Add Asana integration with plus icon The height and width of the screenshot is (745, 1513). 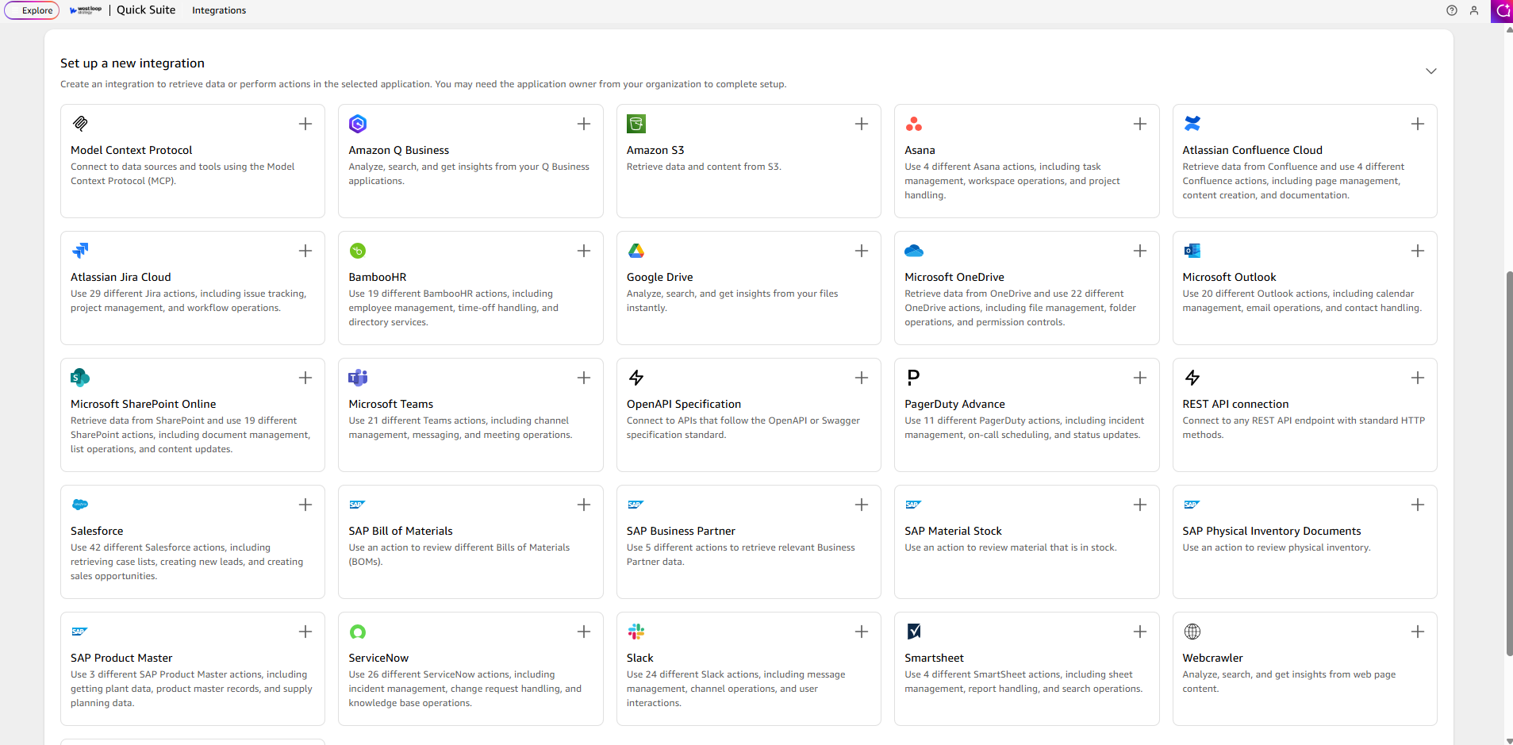1140,124
